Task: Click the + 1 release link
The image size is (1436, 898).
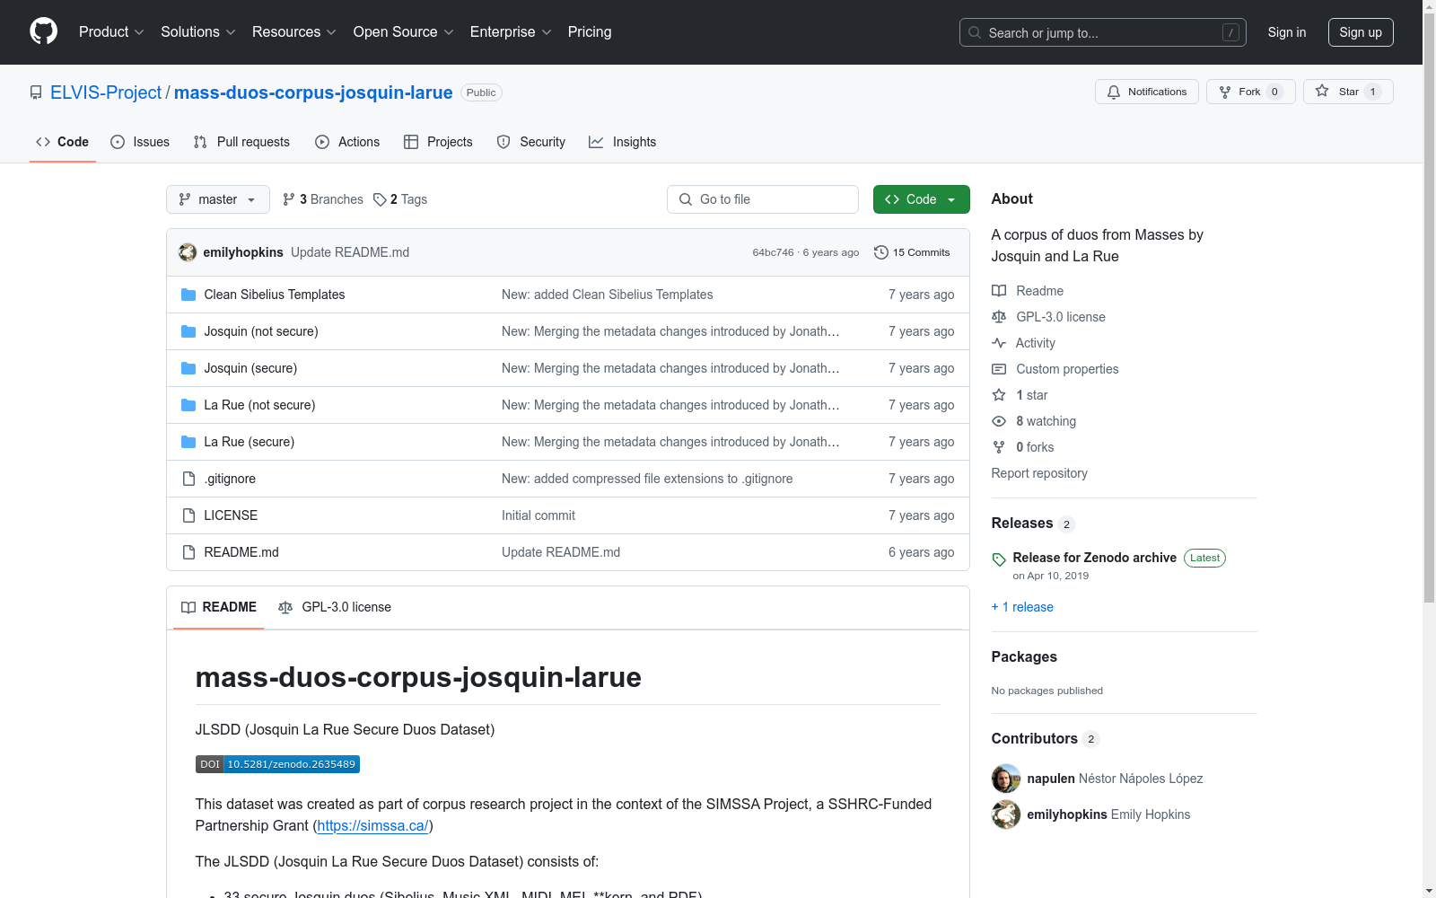Action: coord(1022,607)
